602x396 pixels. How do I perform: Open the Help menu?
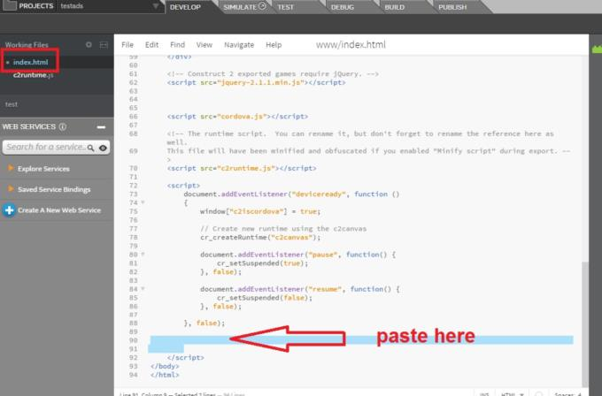[274, 45]
